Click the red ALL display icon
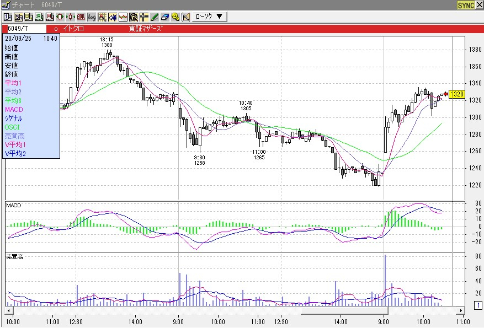The height and width of the screenshot is (328, 484). pos(81,17)
